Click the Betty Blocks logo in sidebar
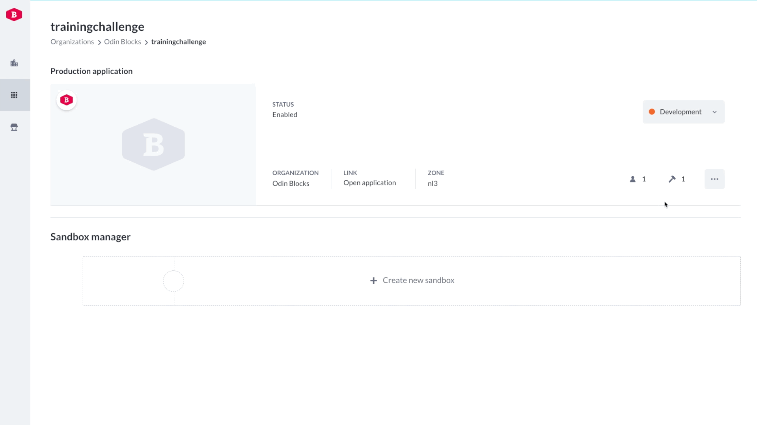The width and height of the screenshot is (757, 425). (x=14, y=15)
